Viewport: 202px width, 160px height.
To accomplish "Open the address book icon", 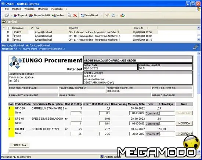I will click(x=107, y=15).
